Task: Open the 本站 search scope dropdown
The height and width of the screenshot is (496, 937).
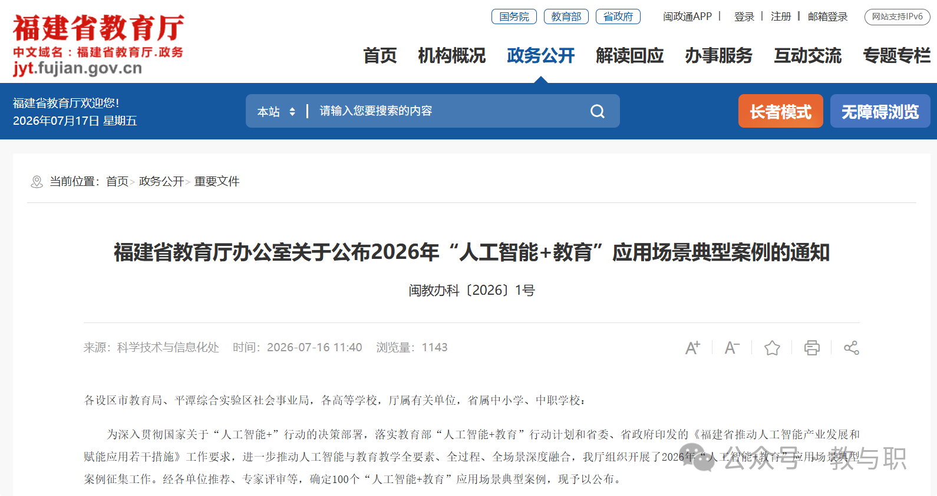Action: pos(276,111)
